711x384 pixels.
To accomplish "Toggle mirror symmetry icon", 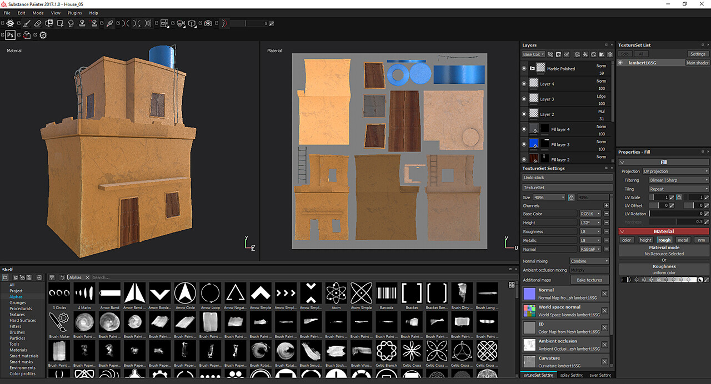I will (126, 23).
